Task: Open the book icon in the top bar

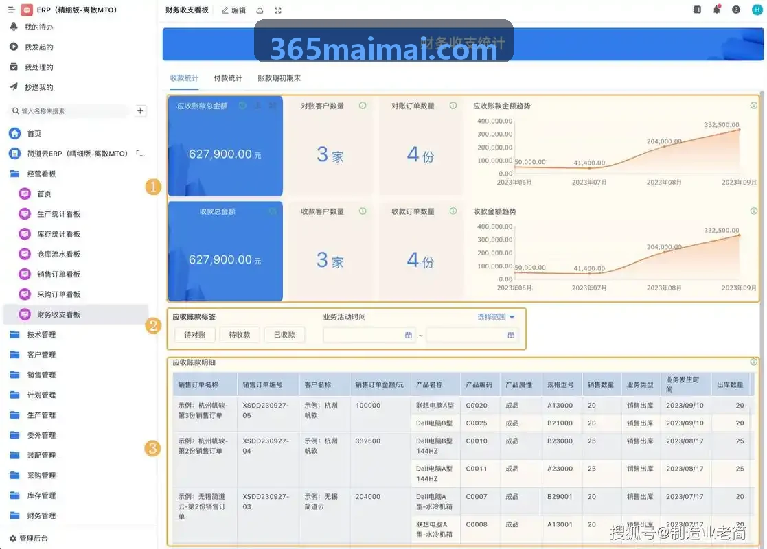Action: pos(697,10)
